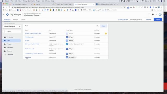Viewport: 167px width, 94px height.
Task: Bookmark this page with the star icon
Action: 125,7
